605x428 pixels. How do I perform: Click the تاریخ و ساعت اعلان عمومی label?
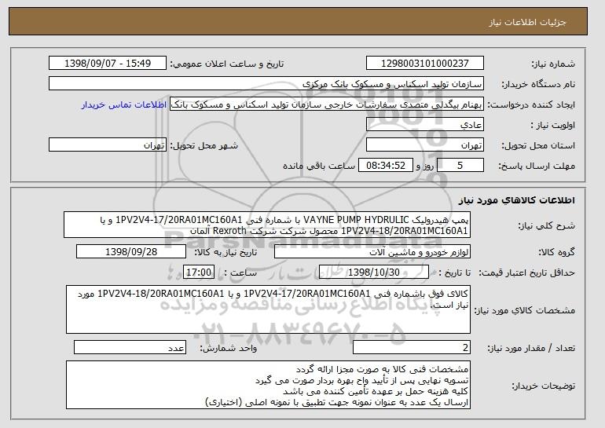(227, 64)
